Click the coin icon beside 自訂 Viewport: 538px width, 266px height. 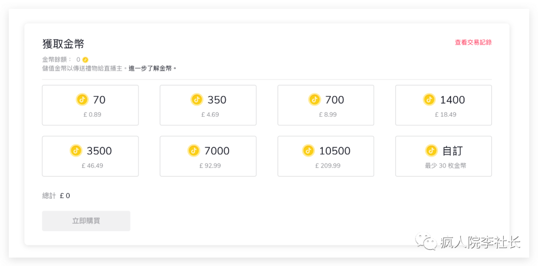[431, 151]
